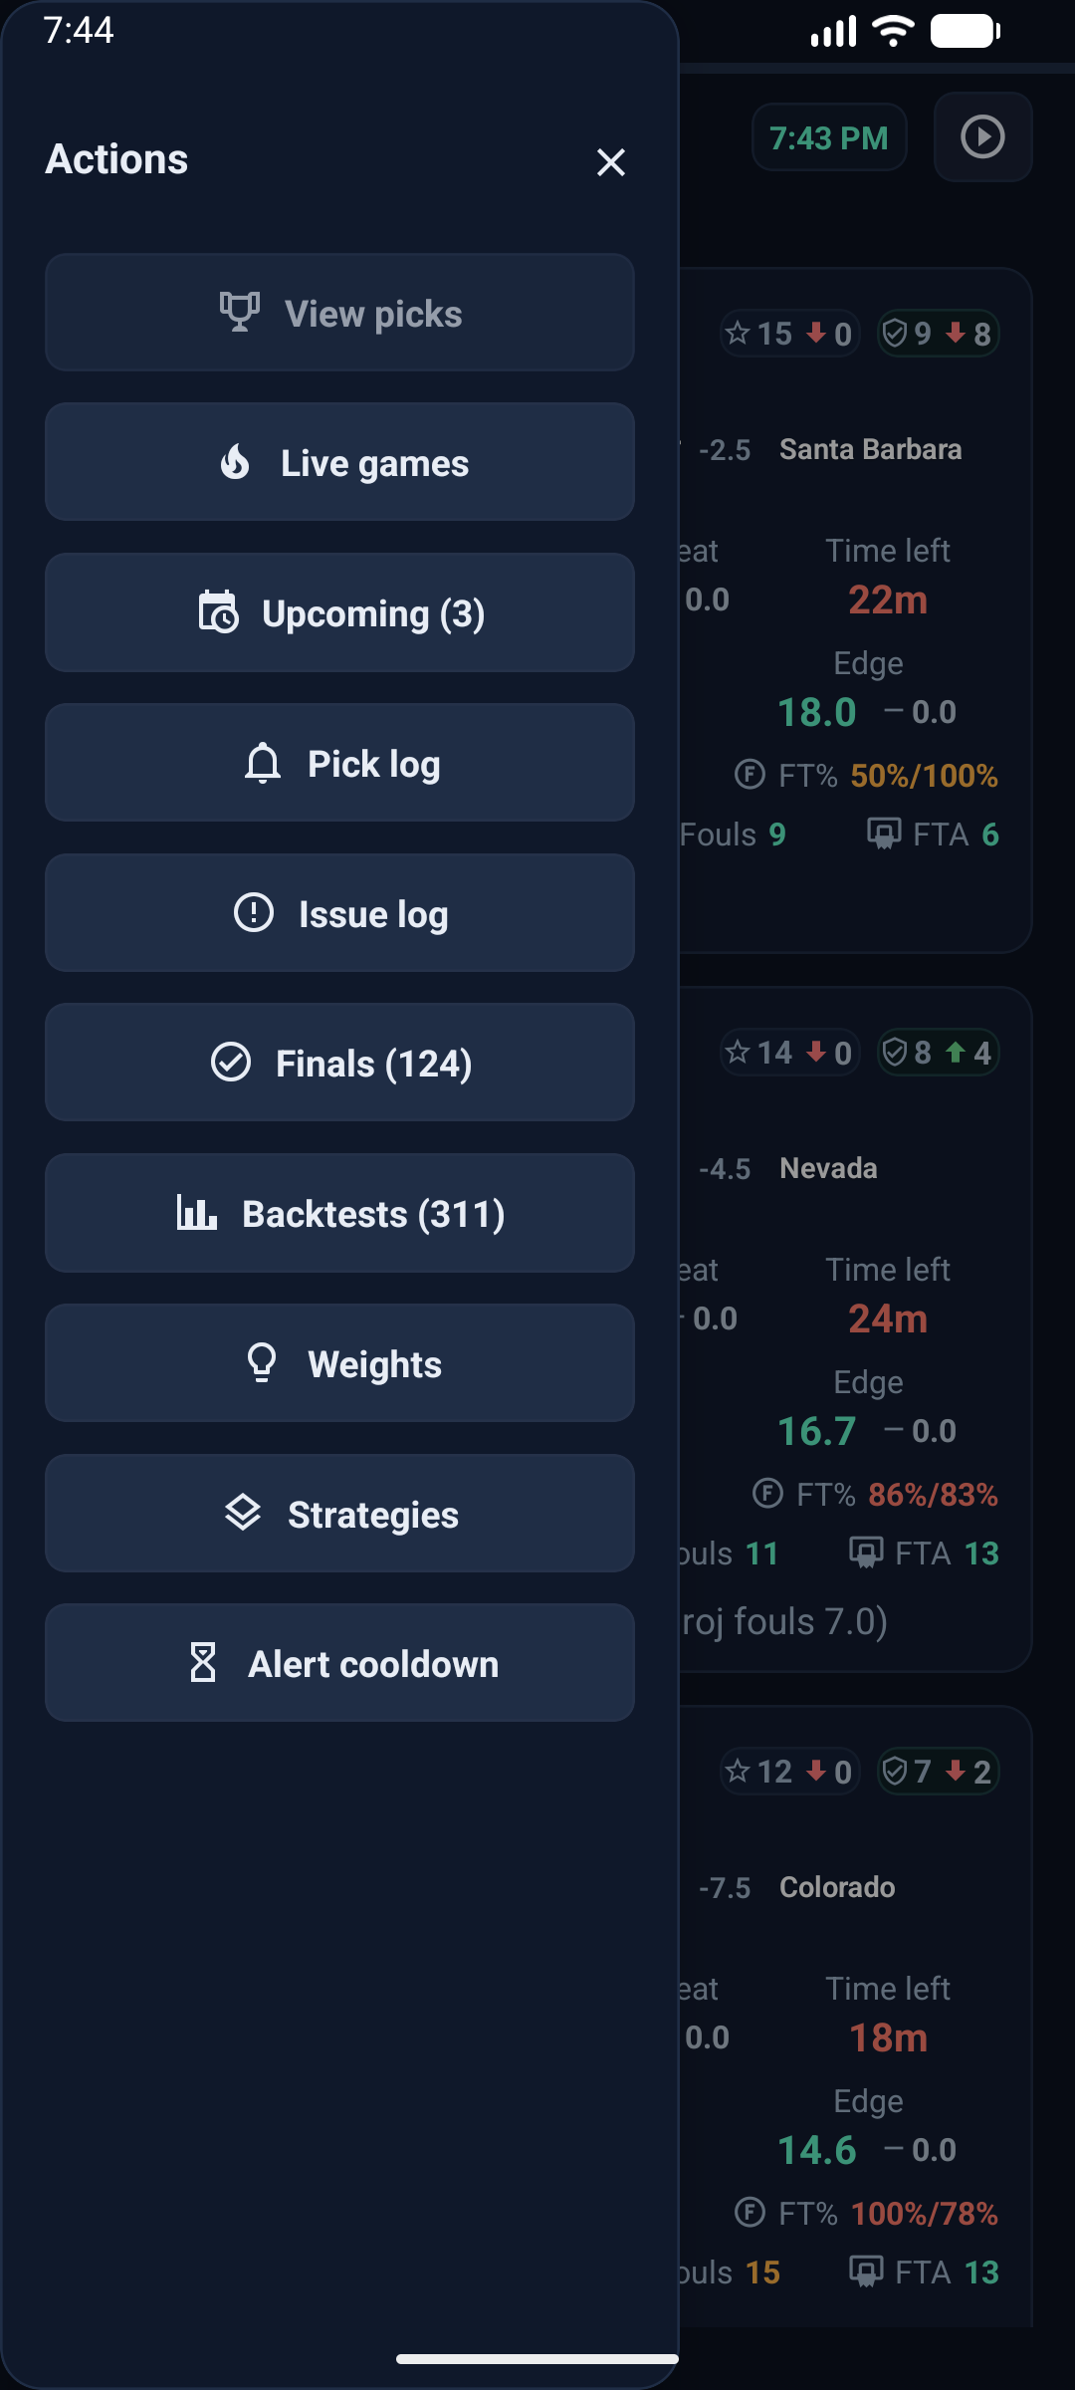This screenshot has height=2390, width=1075.
Task: Open Backtests (311)
Action: pyautogui.click(x=339, y=1213)
